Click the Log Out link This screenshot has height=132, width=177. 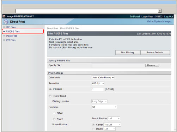(169, 17)
